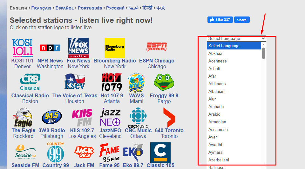Open the KOSI 101.1 station logo
The width and height of the screenshot is (305, 169).
(x=22, y=48)
